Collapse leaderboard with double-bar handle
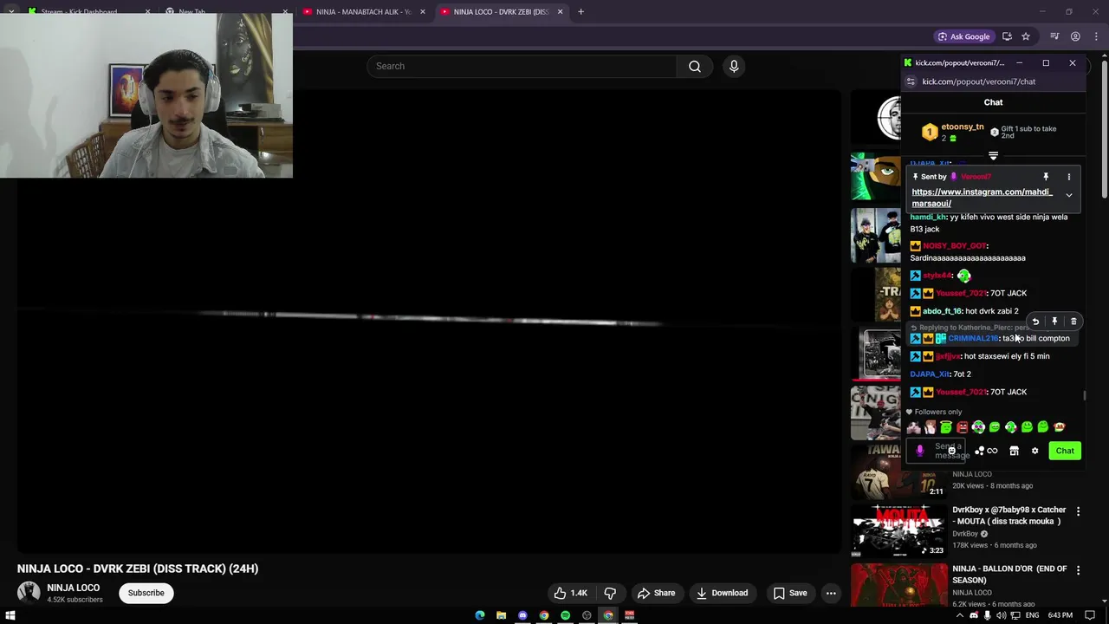The height and width of the screenshot is (624, 1109). (x=993, y=156)
